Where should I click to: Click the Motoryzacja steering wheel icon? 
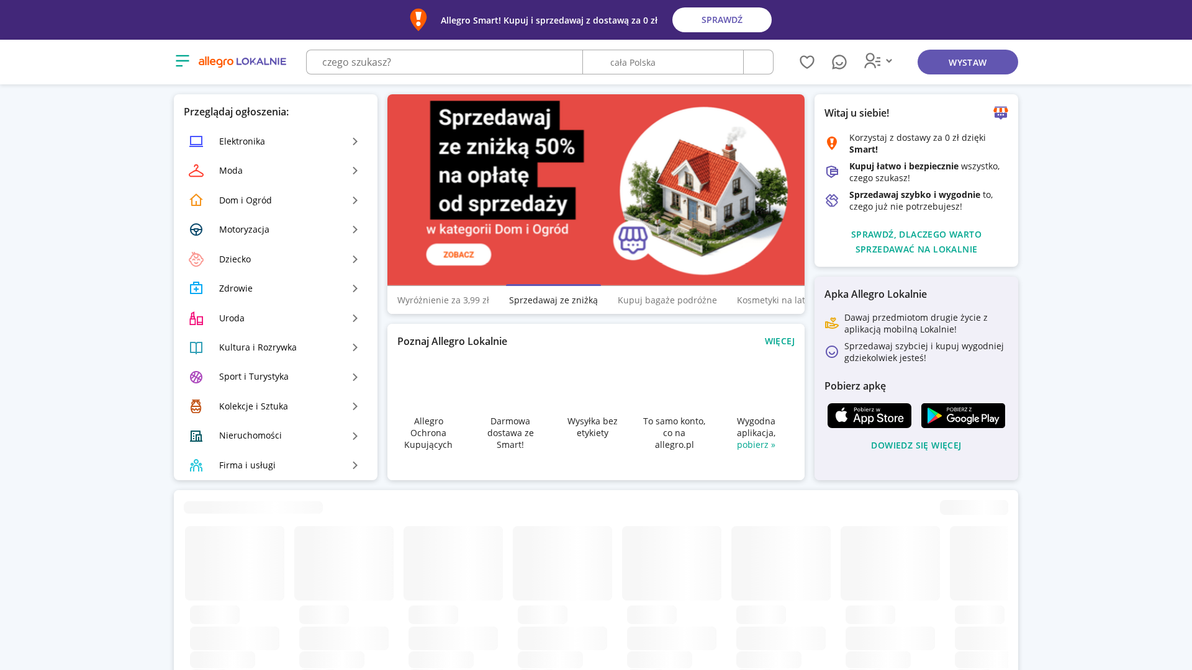[196, 230]
